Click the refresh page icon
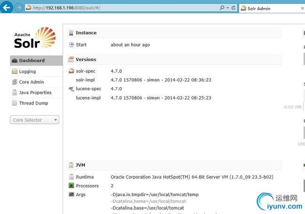 pyautogui.click(x=234, y=8)
